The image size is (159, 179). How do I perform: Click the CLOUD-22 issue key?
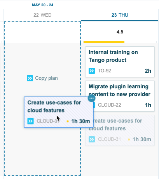point(110,105)
